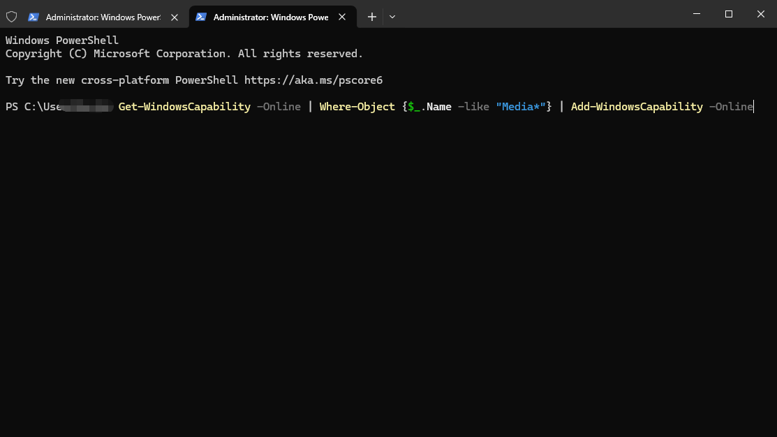
Task: Click the PowerShell icon on the active second tab
Action: pos(200,17)
